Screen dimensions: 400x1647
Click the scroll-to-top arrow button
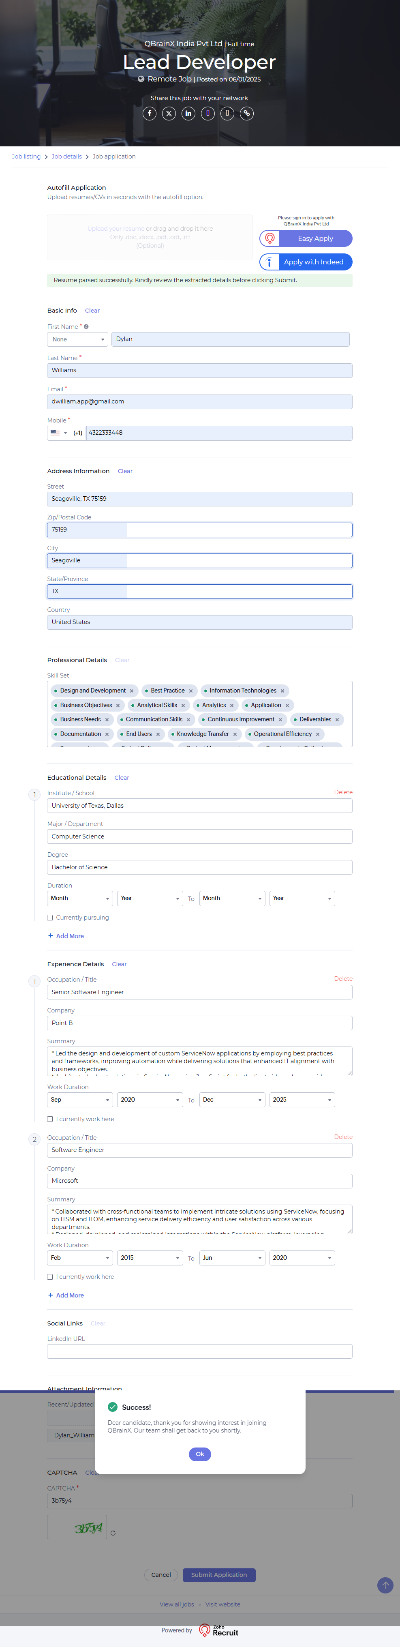(385, 1585)
